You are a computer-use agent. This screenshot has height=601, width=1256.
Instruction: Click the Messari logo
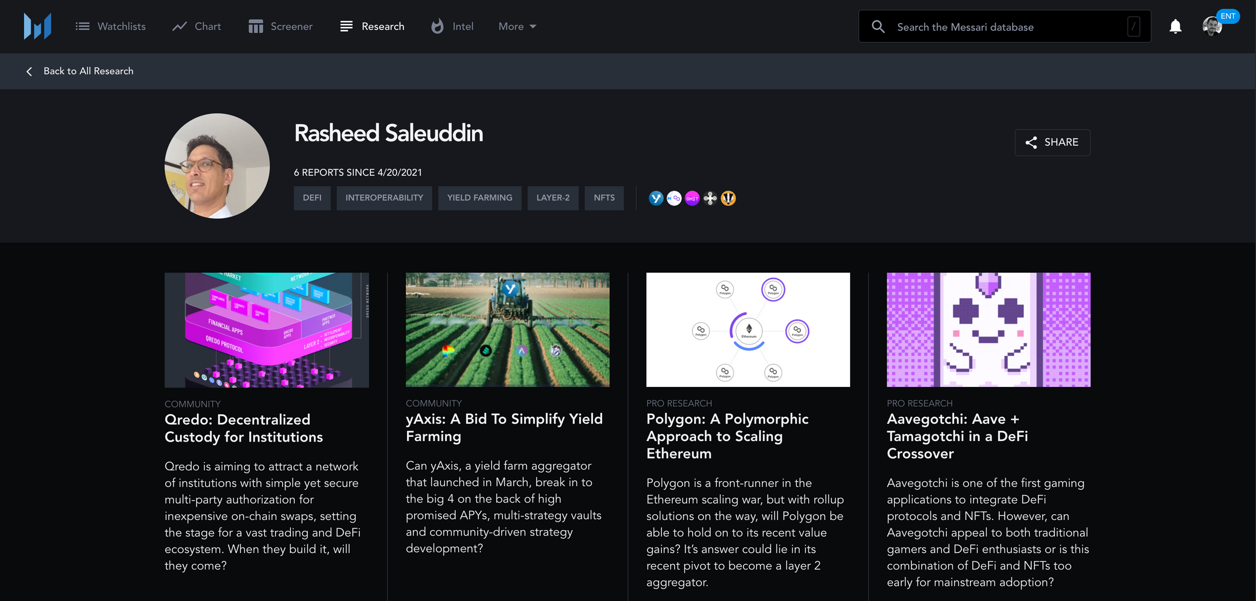pos(38,26)
